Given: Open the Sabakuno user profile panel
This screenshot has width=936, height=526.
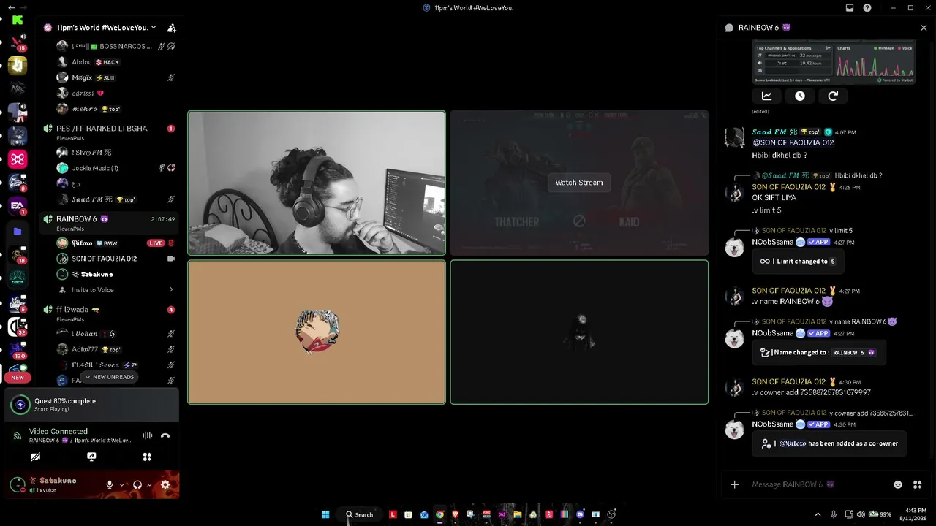Looking at the screenshot, I should pos(53,484).
